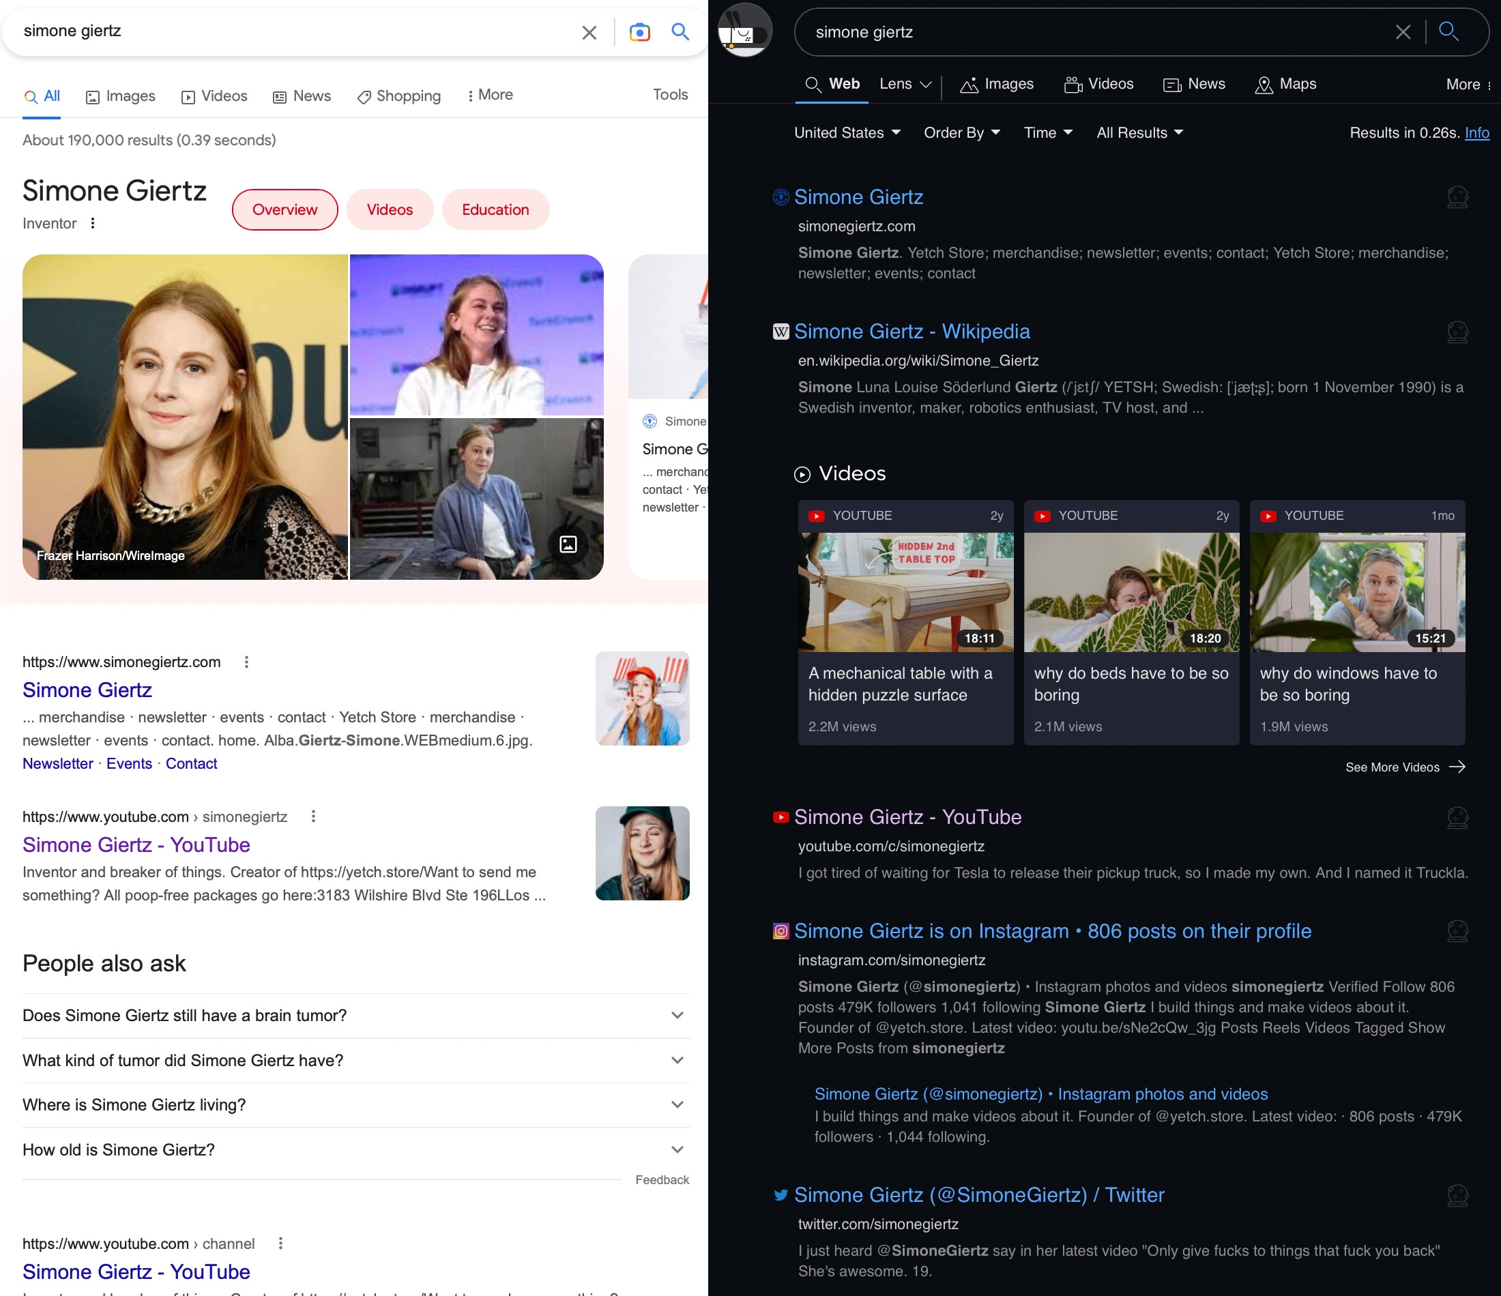
Task: Click See More Videos arrow icon
Action: pyautogui.click(x=1457, y=767)
